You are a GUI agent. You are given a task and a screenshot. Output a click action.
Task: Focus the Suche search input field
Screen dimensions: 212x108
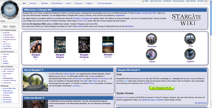(9, 23)
